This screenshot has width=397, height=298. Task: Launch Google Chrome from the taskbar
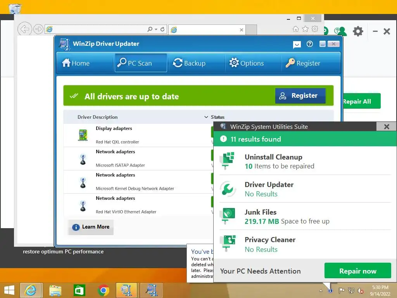[x=103, y=290]
